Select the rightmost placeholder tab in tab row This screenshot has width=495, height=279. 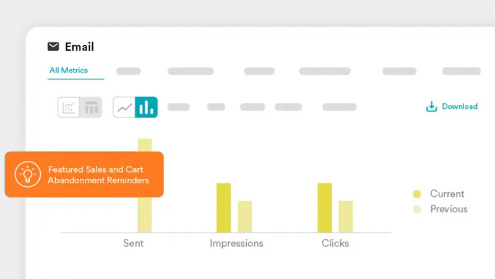tap(461, 71)
